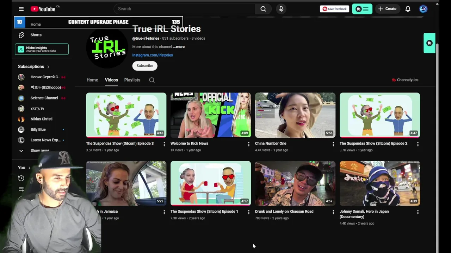
Task: Click the Create button
Action: tap(387, 9)
